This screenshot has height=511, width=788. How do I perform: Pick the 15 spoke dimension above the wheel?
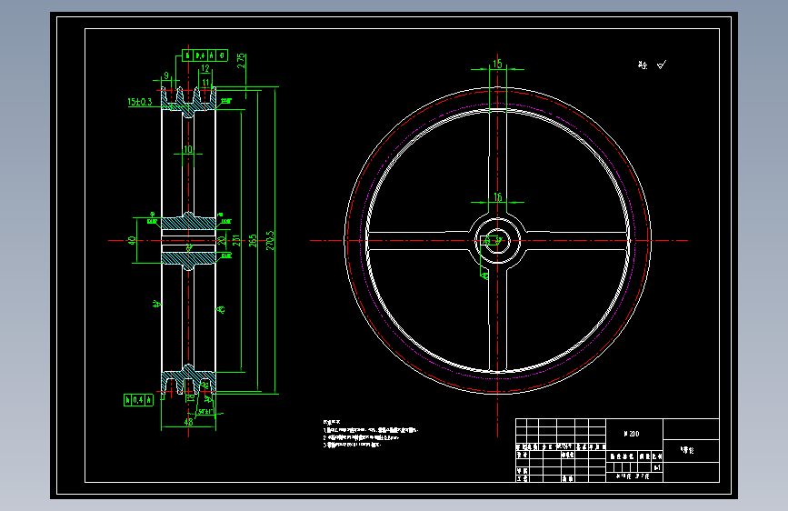pos(497,64)
